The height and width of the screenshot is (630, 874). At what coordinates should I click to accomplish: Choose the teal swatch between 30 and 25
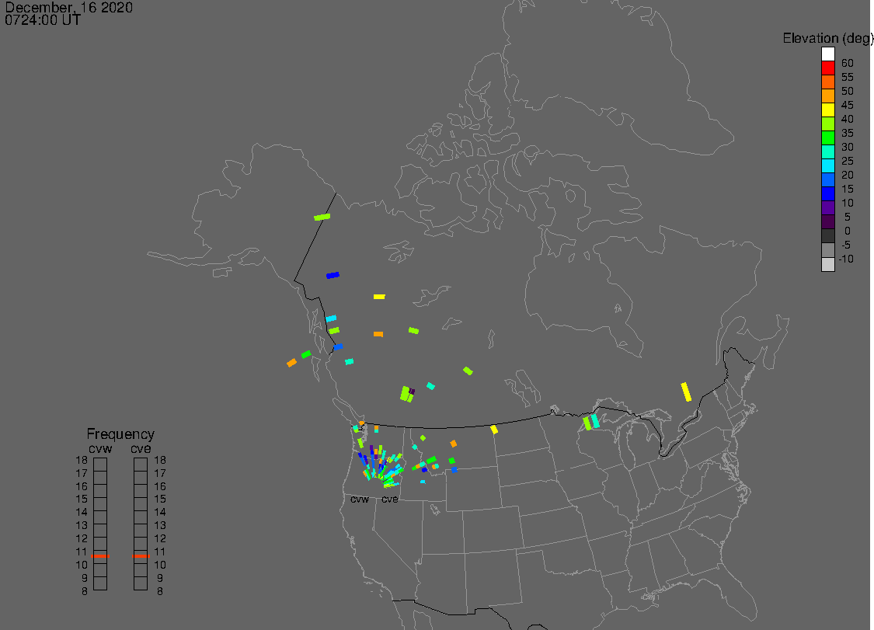coord(827,151)
